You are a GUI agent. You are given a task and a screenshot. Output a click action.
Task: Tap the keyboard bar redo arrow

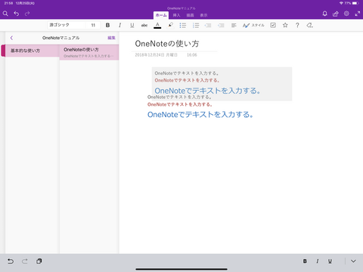(25, 261)
